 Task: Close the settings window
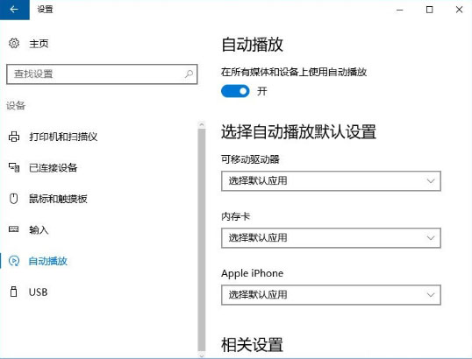click(x=459, y=10)
